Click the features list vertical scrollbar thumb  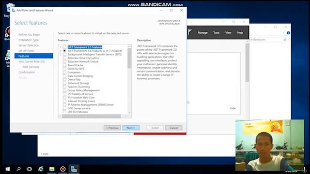[129, 58]
